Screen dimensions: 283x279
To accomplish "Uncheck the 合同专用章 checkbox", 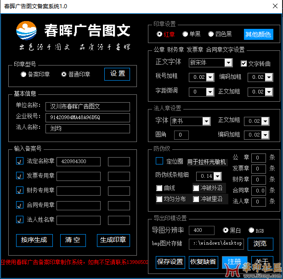I will (20, 205).
